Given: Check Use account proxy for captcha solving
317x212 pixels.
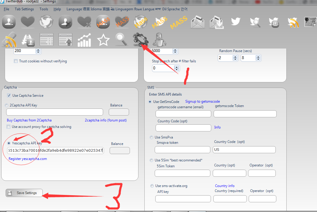Looking at the screenshot, I should (x=8, y=127).
